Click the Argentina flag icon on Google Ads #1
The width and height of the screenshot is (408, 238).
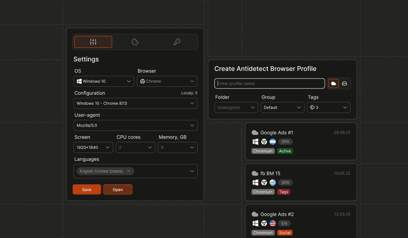coord(272,142)
